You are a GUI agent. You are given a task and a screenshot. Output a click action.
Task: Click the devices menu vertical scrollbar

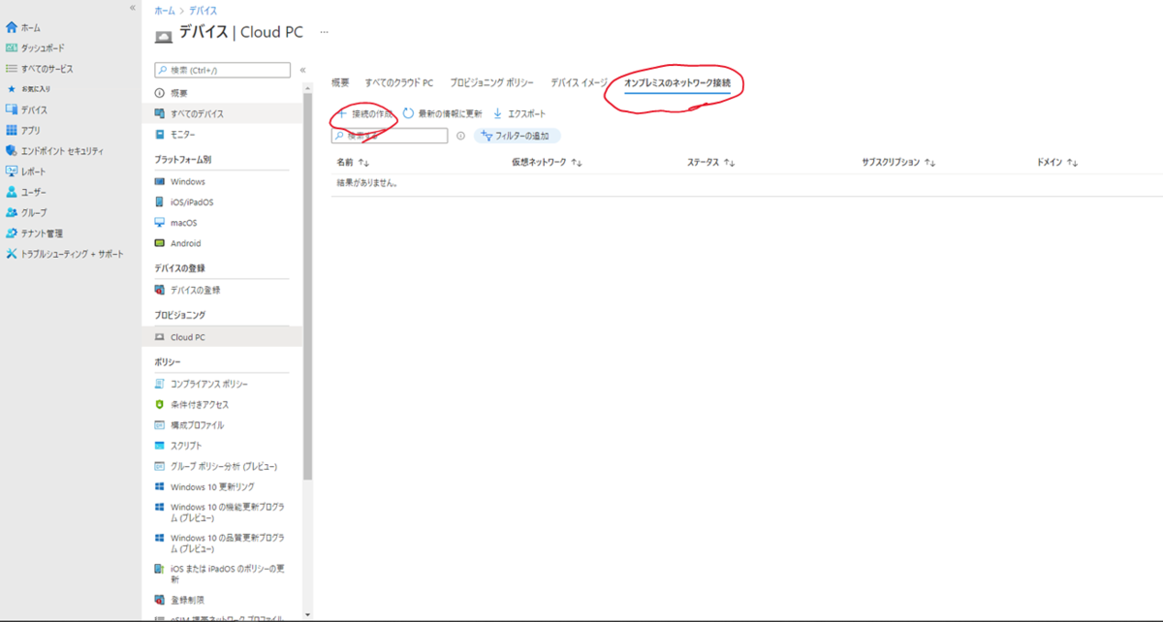click(x=307, y=286)
